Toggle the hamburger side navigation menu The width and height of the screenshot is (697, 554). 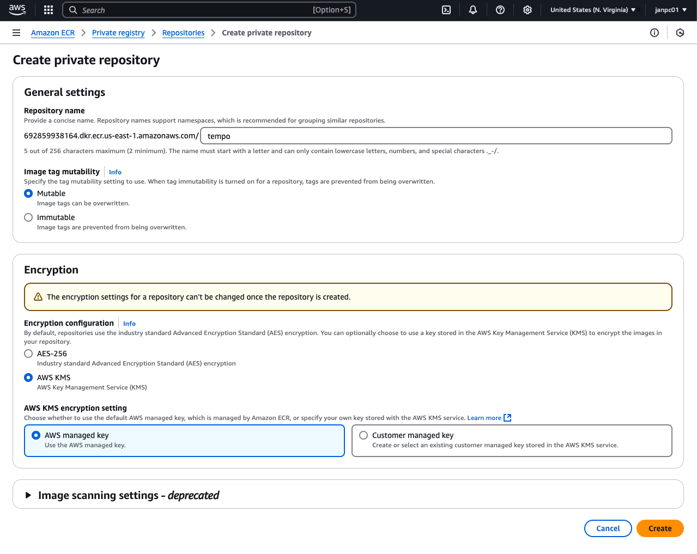(x=16, y=33)
